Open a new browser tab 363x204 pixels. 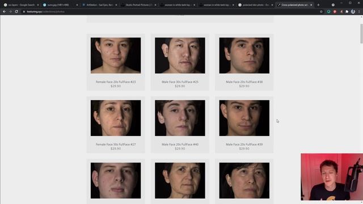tap(318, 5)
